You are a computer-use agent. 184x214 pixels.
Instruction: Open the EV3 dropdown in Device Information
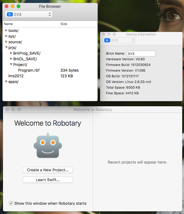[x=119, y=40]
